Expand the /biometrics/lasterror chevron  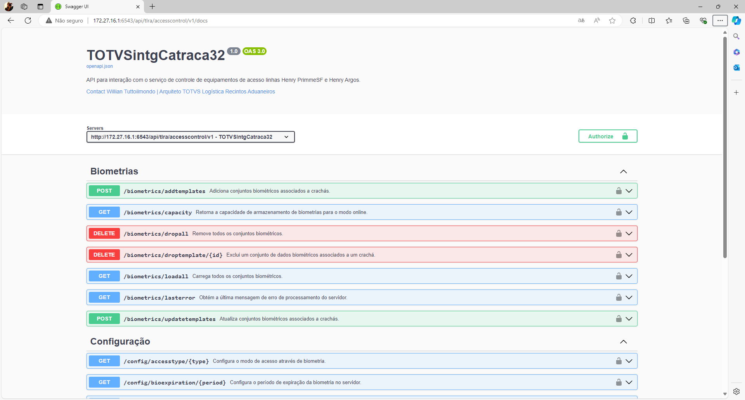click(x=629, y=297)
